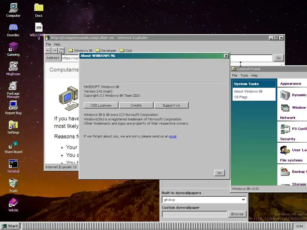Image resolution: width=307 pixels, height=230 pixels.
Task: Click the File systems section header
Action: coord(291,160)
